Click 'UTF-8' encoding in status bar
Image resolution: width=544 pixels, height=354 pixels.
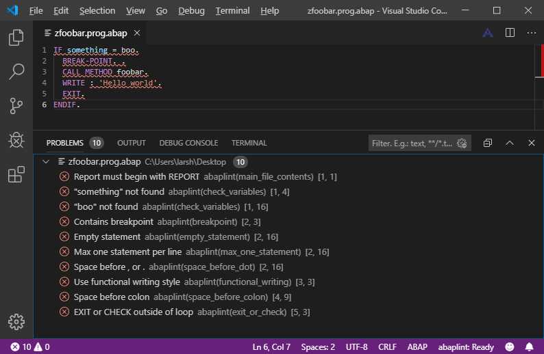[x=357, y=346]
